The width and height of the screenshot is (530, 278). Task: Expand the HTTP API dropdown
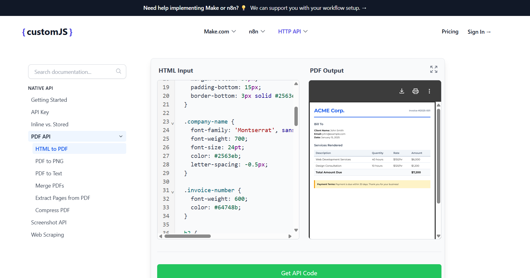pos(293,32)
